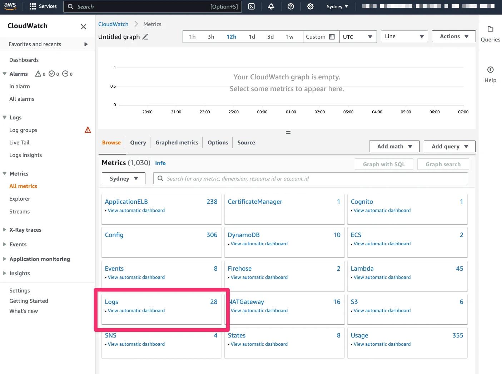Select the 12h time range

[x=231, y=36]
